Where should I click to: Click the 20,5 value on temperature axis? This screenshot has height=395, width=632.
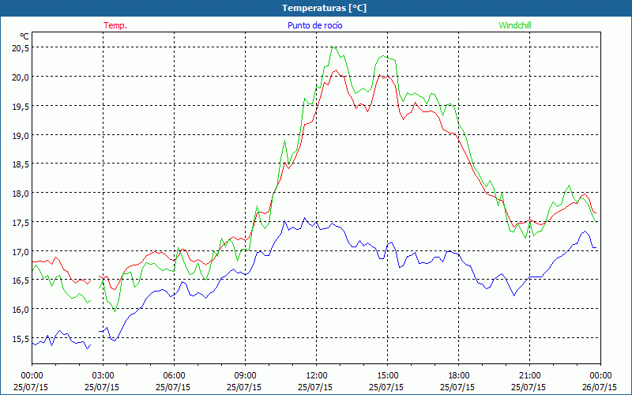click(21, 47)
